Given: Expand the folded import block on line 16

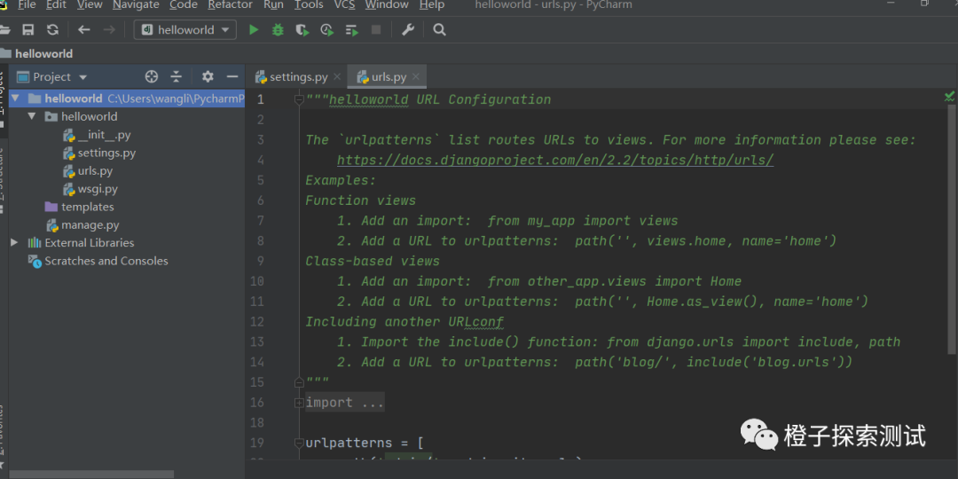Looking at the screenshot, I should click(x=299, y=402).
